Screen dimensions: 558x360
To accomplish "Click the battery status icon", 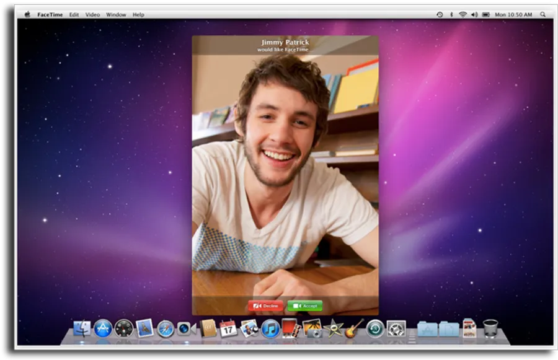I will tap(485, 15).
